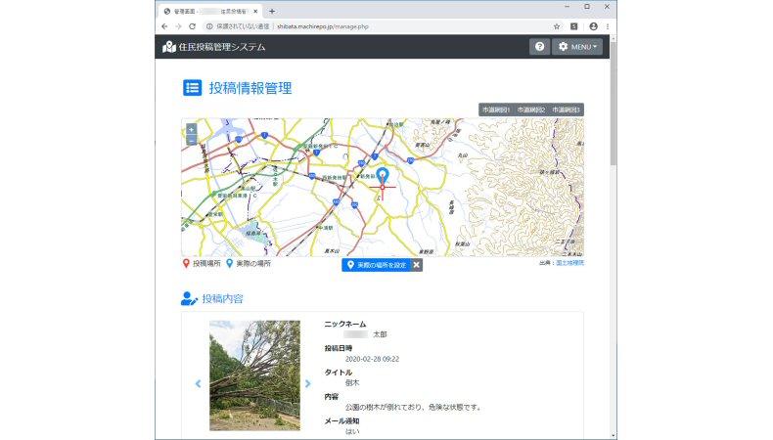Open the MENU dropdown
Image resolution: width=773 pixels, height=440 pixels.
click(x=576, y=47)
